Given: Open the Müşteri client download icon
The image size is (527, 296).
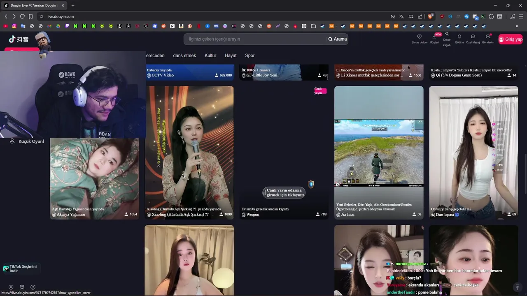Looking at the screenshot, I should (434, 39).
